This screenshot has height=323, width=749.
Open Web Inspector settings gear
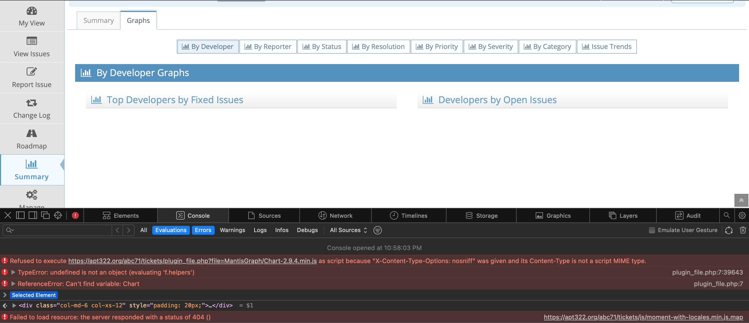pos(742,215)
